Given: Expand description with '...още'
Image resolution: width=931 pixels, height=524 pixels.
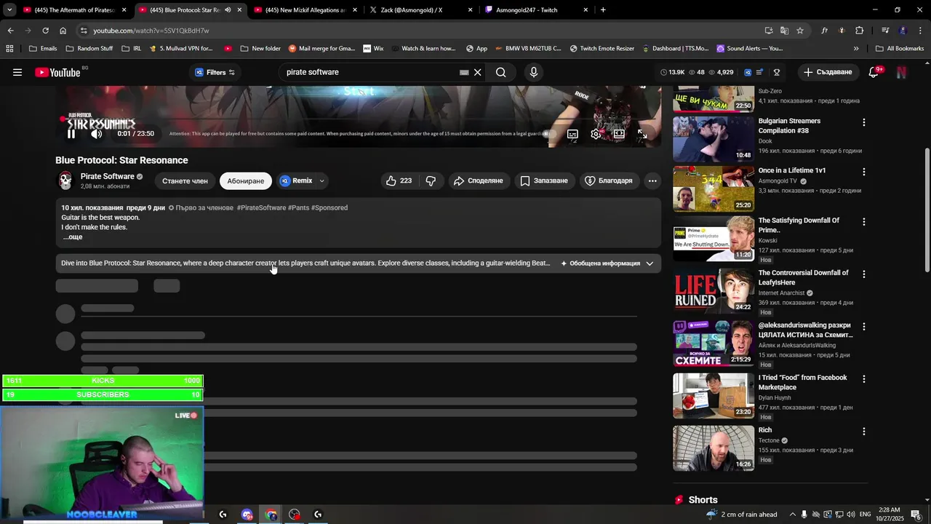Looking at the screenshot, I should pyautogui.click(x=72, y=237).
